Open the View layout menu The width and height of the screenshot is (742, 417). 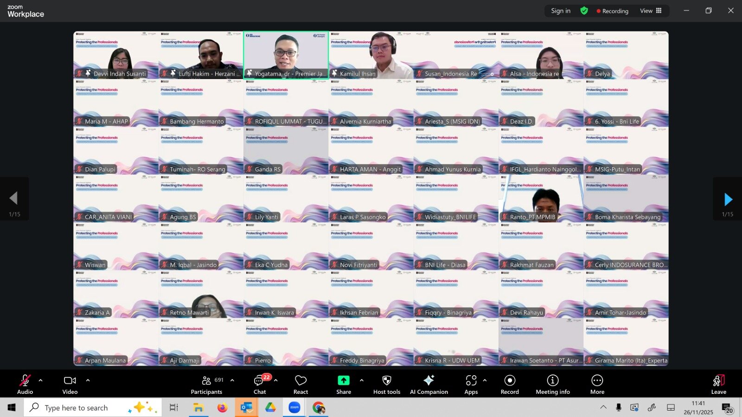651,11
